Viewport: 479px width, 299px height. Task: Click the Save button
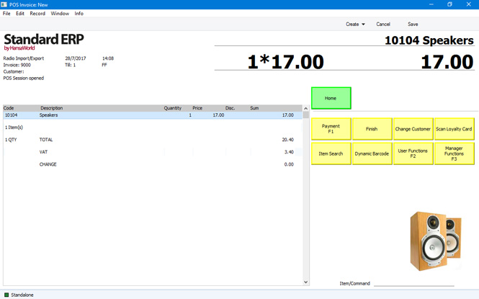(413, 24)
